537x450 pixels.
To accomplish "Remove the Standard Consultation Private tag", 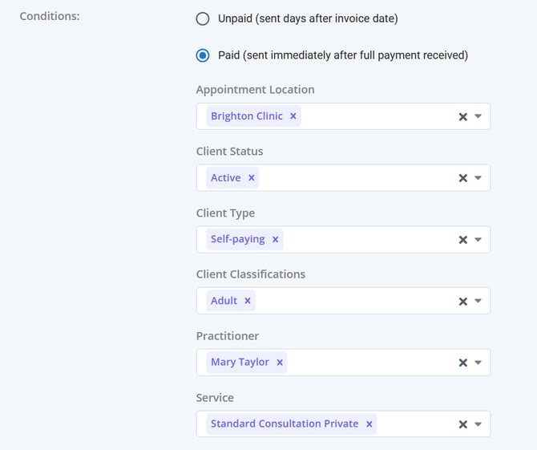I will coord(369,424).
